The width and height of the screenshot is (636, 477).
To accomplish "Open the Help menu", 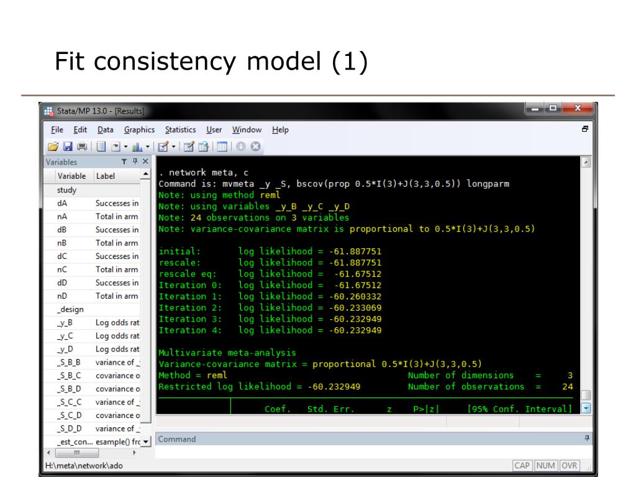I will (x=280, y=130).
